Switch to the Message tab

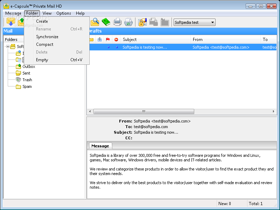(100, 146)
